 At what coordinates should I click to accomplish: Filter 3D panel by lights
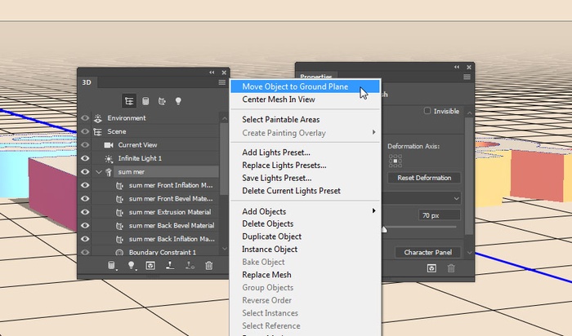tap(178, 101)
